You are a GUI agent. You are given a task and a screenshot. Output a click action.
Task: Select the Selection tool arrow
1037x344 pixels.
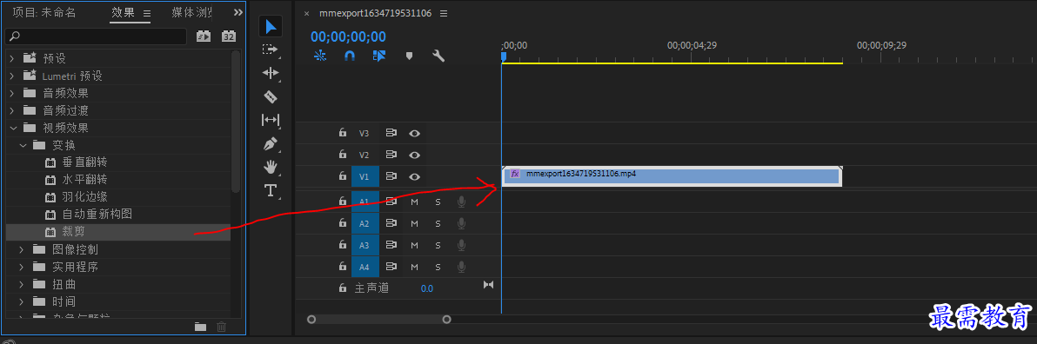tap(271, 26)
